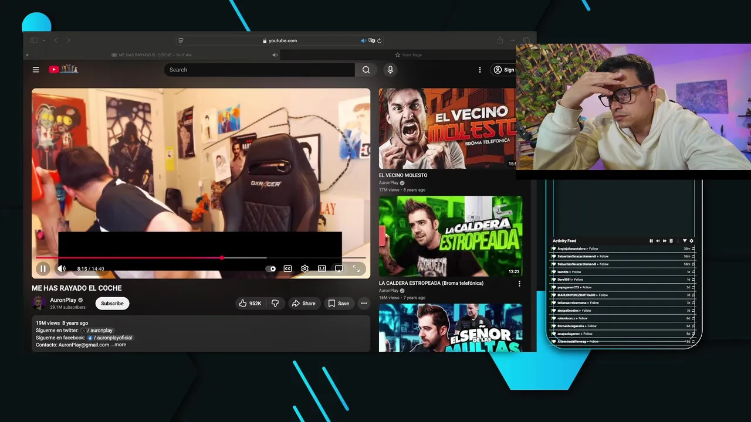
Task: Open a new browser tab with plus
Action: click(512, 40)
